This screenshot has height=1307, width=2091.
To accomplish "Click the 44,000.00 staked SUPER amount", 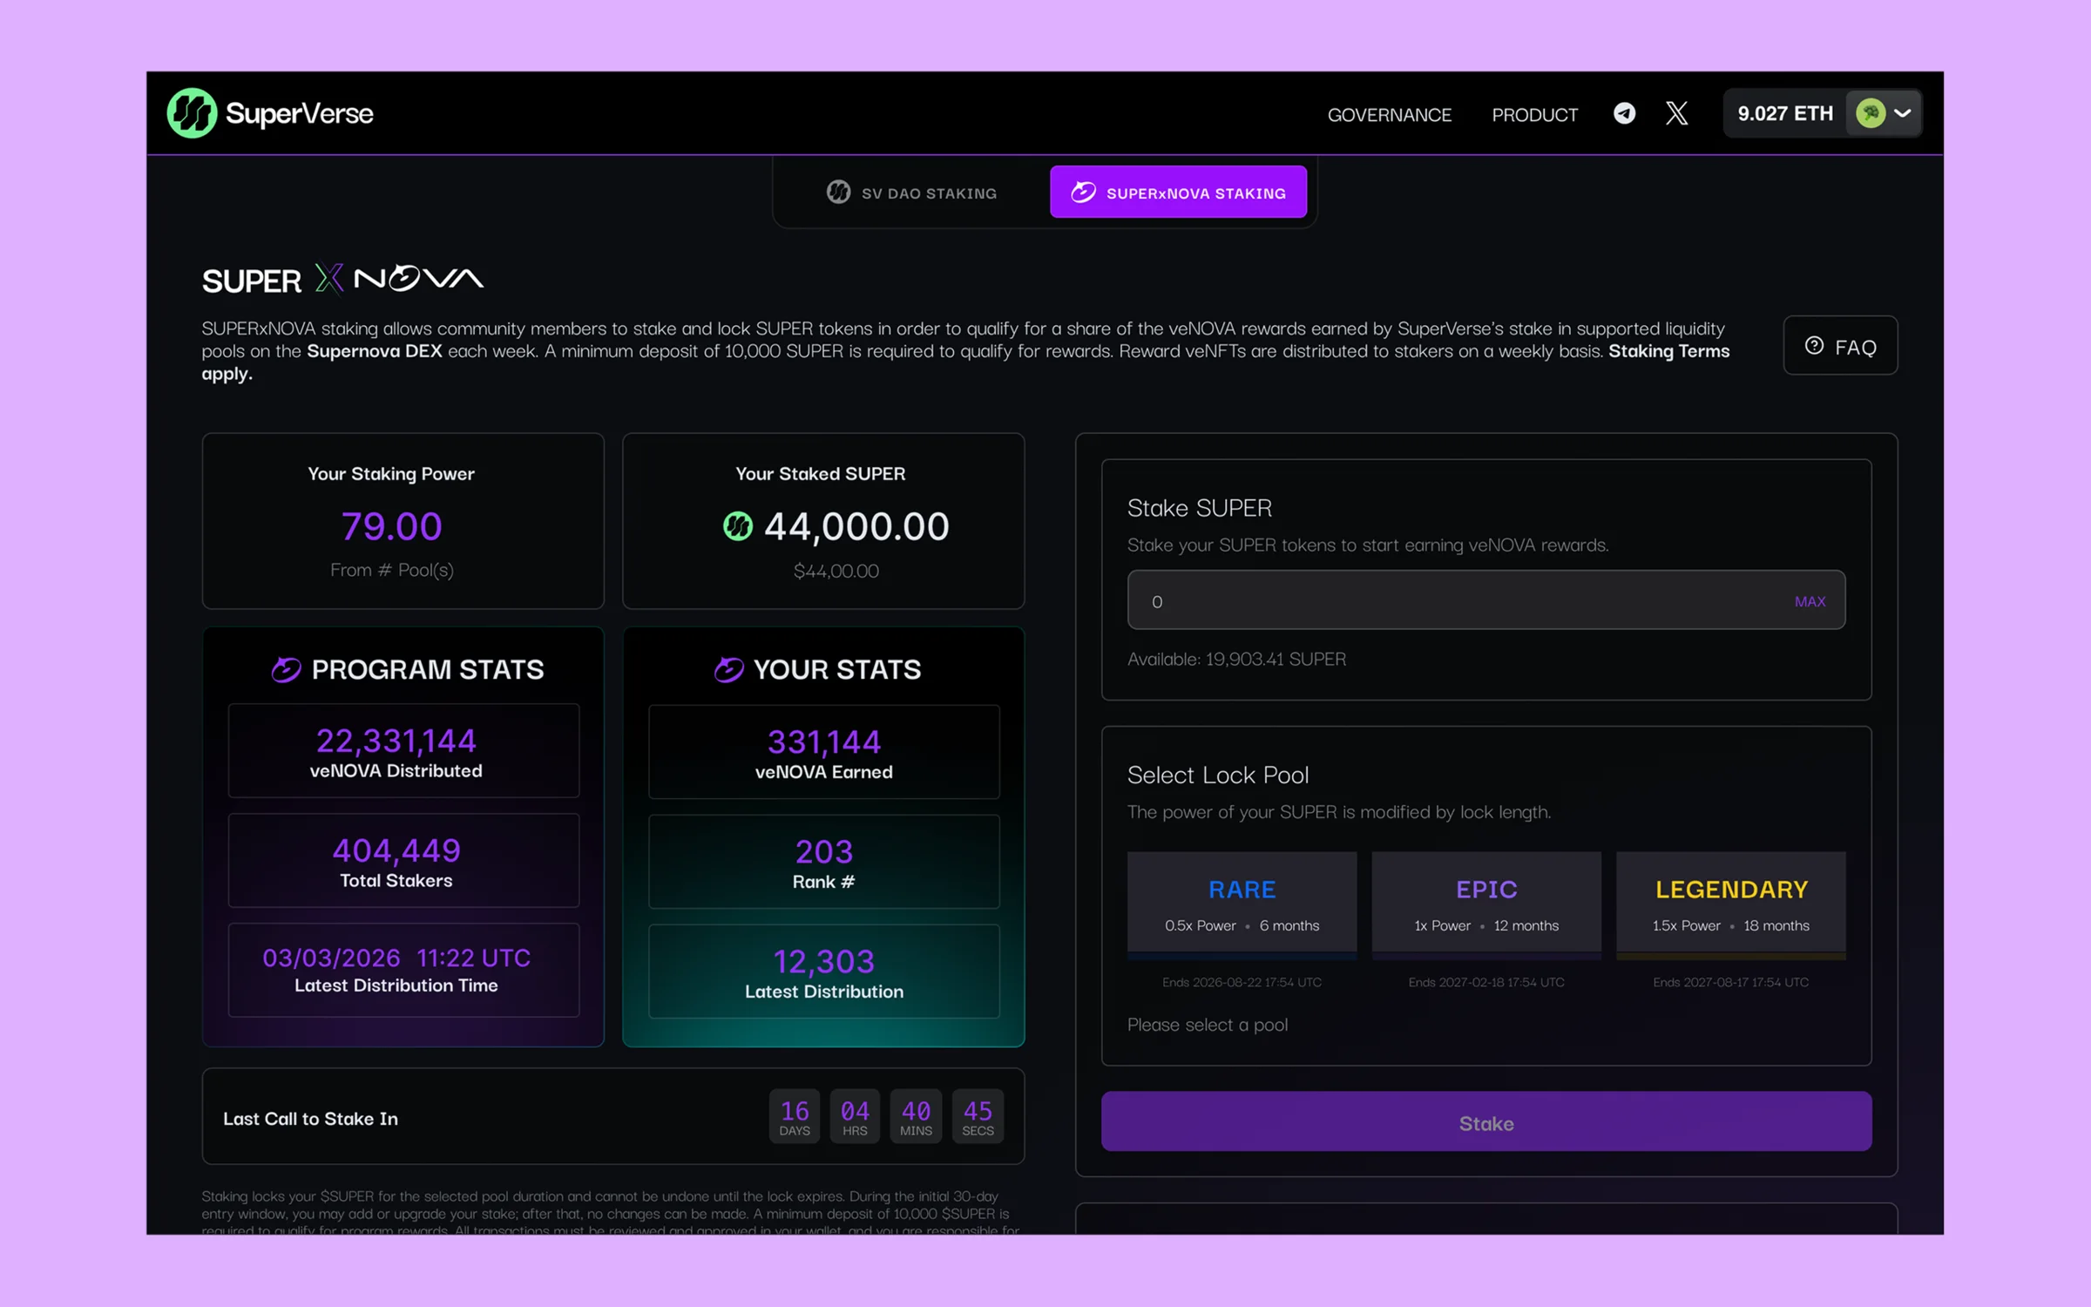I will coord(856,526).
